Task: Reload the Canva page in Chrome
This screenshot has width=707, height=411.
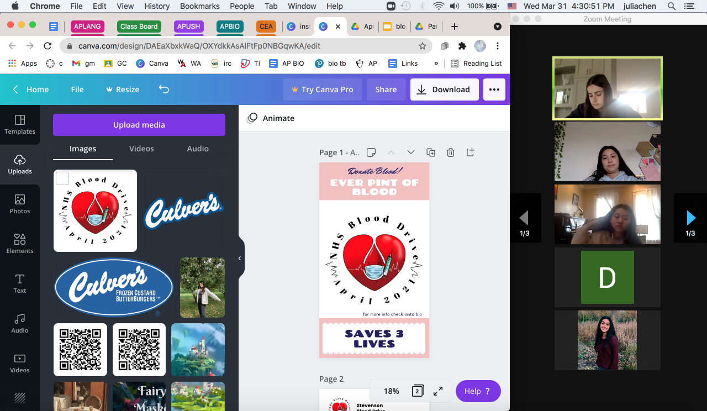Action: pyautogui.click(x=48, y=46)
